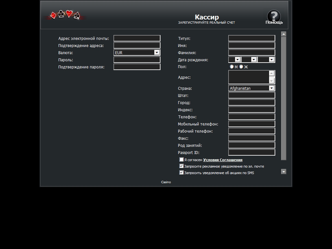Click the address box down arrow
332x249 pixels.
pos(272,81)
